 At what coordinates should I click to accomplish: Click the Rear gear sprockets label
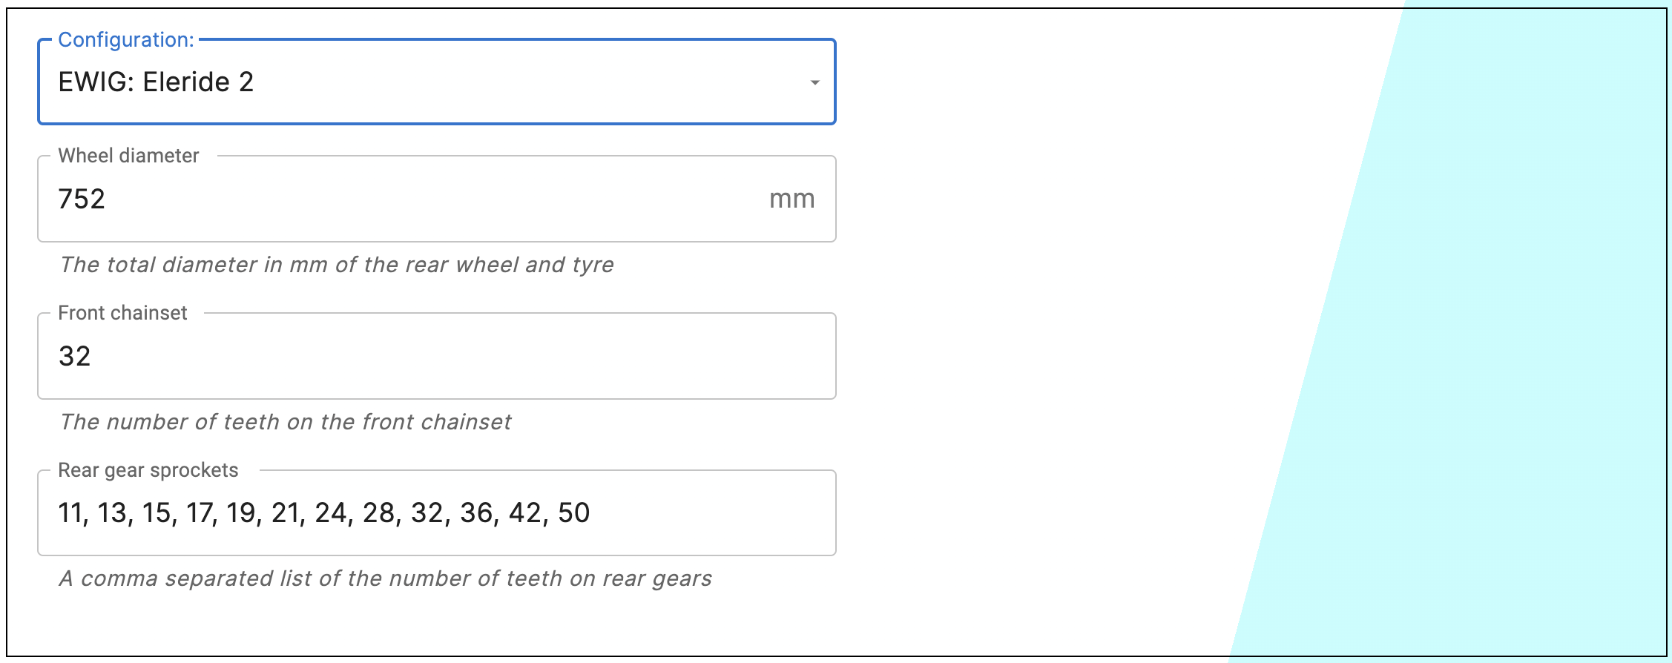click(x=148, y=469)
